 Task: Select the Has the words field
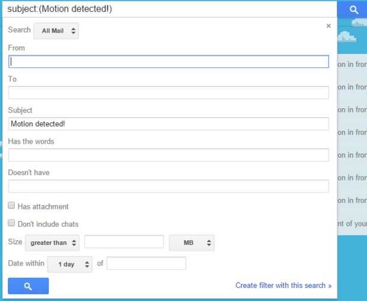(x=169, y=155)
